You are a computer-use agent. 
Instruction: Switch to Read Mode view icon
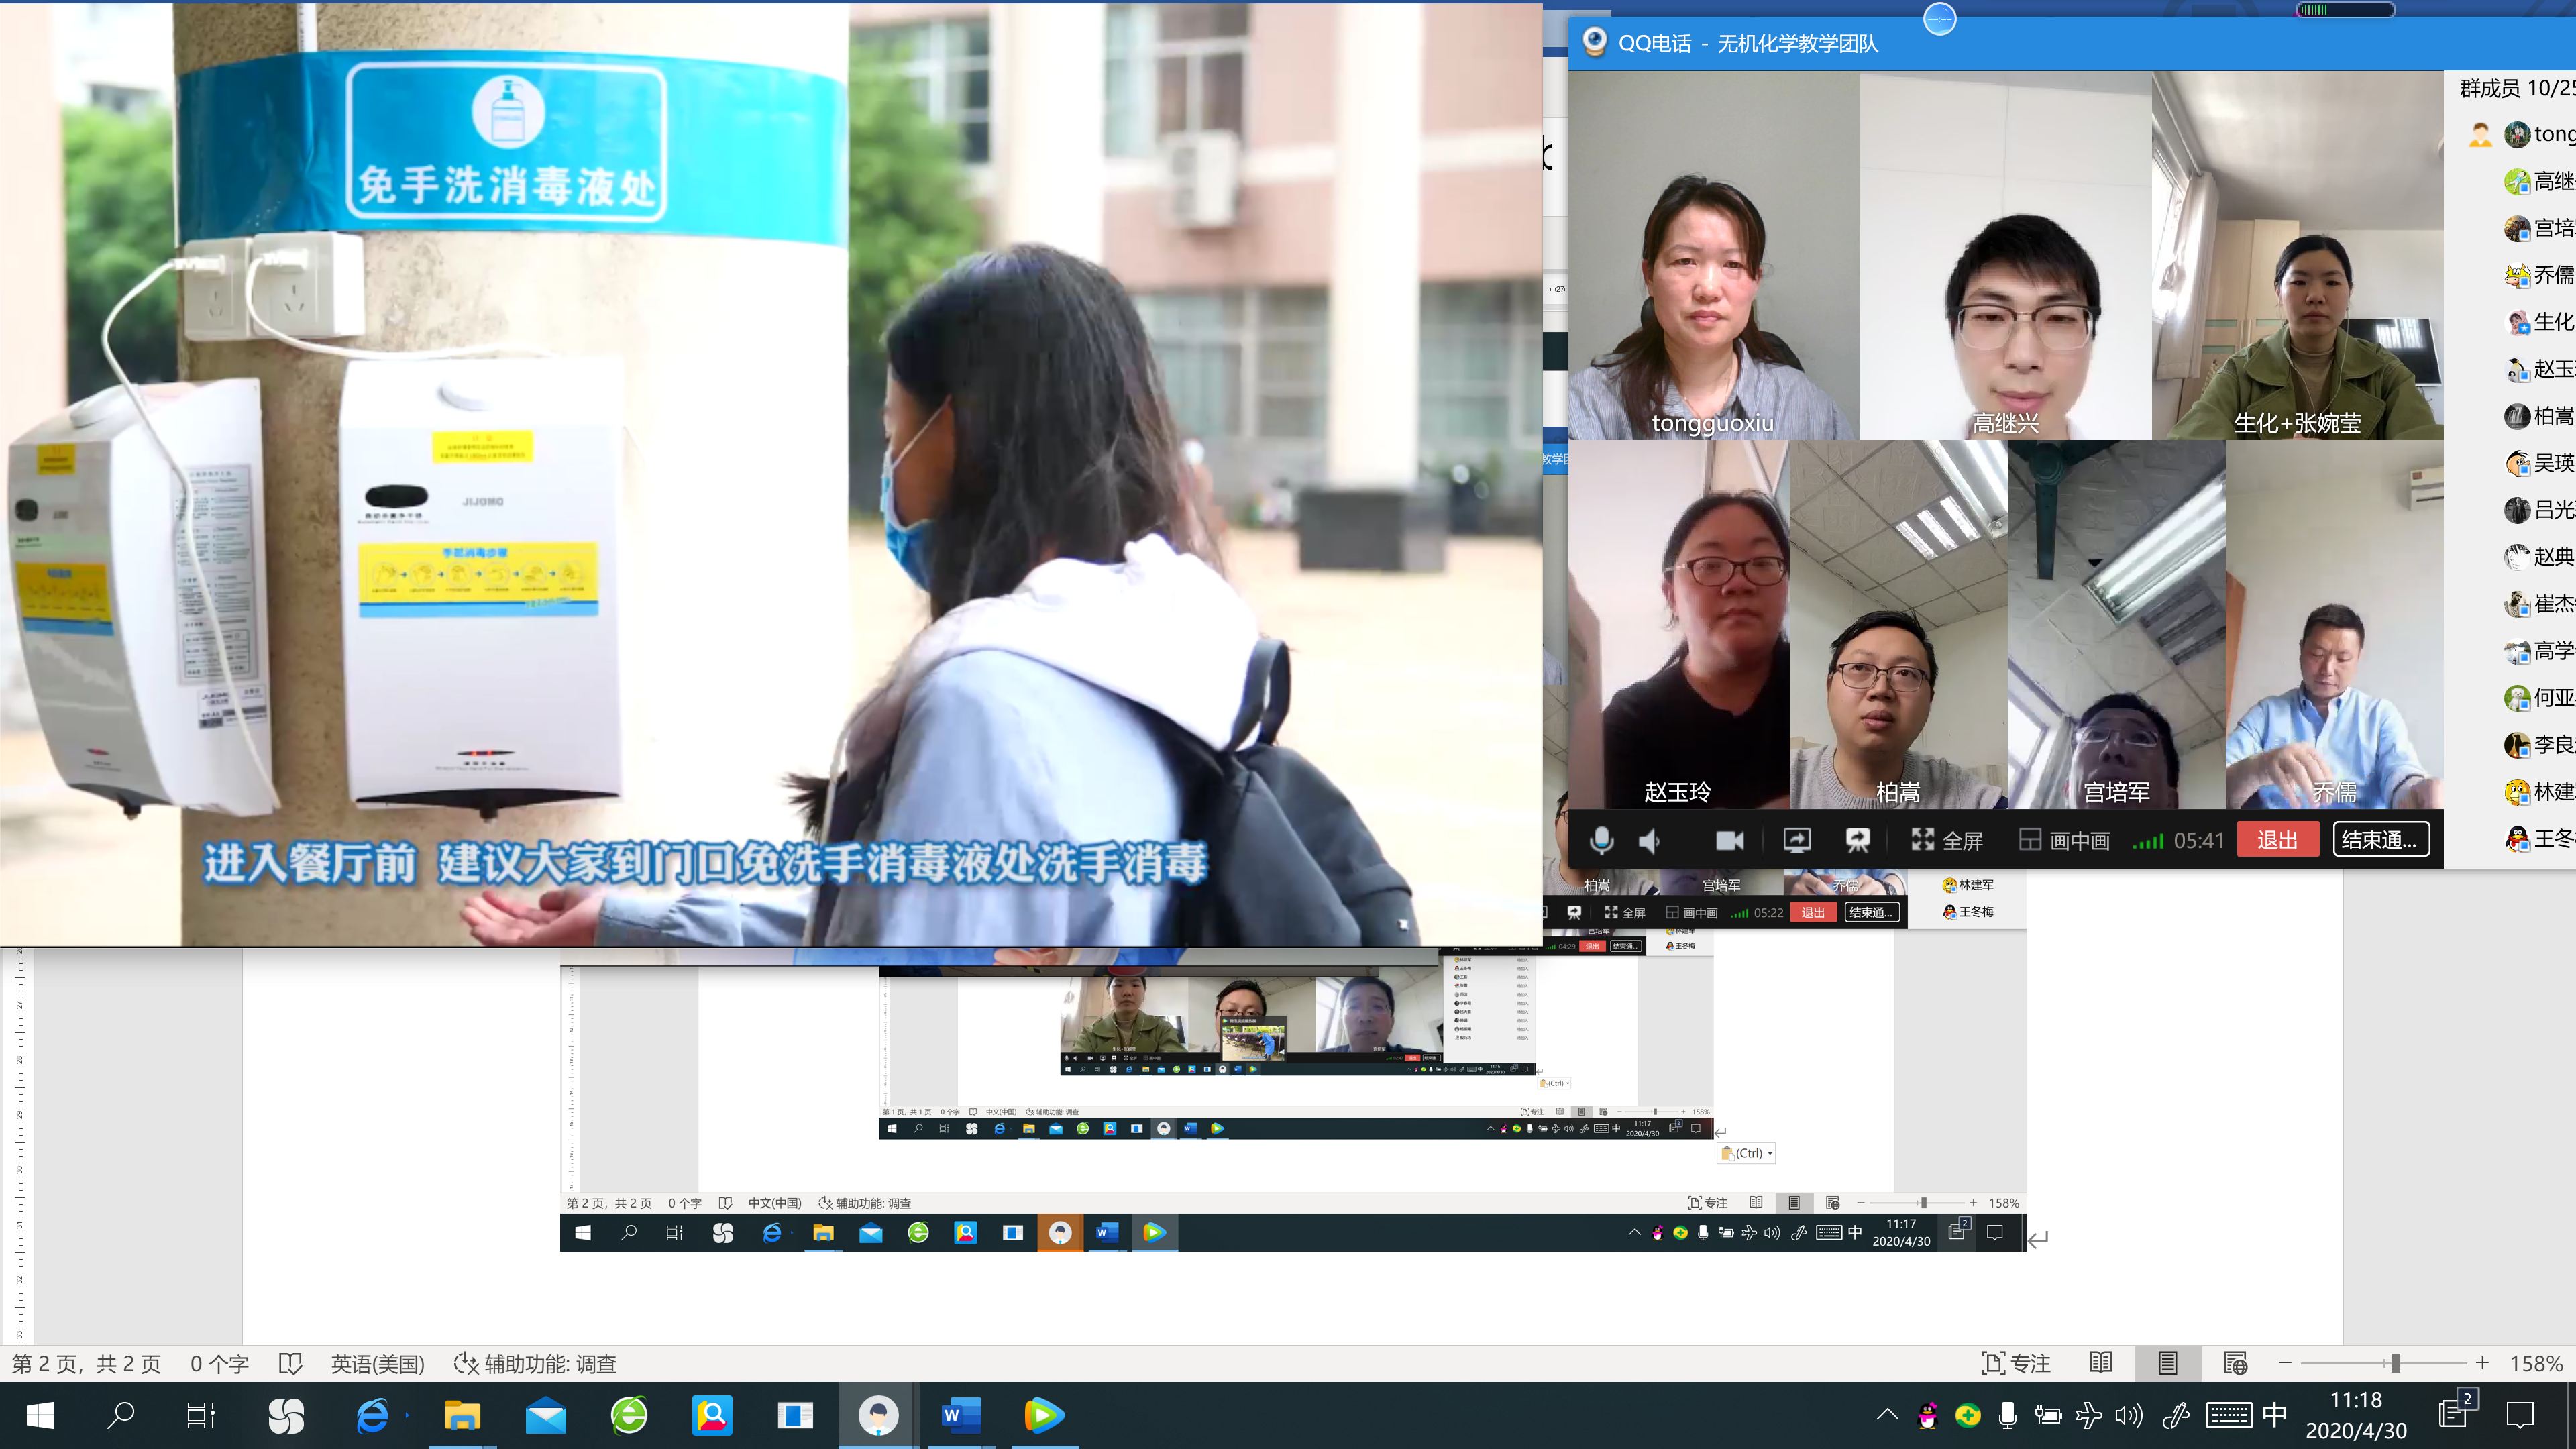coord(2101,1363)
